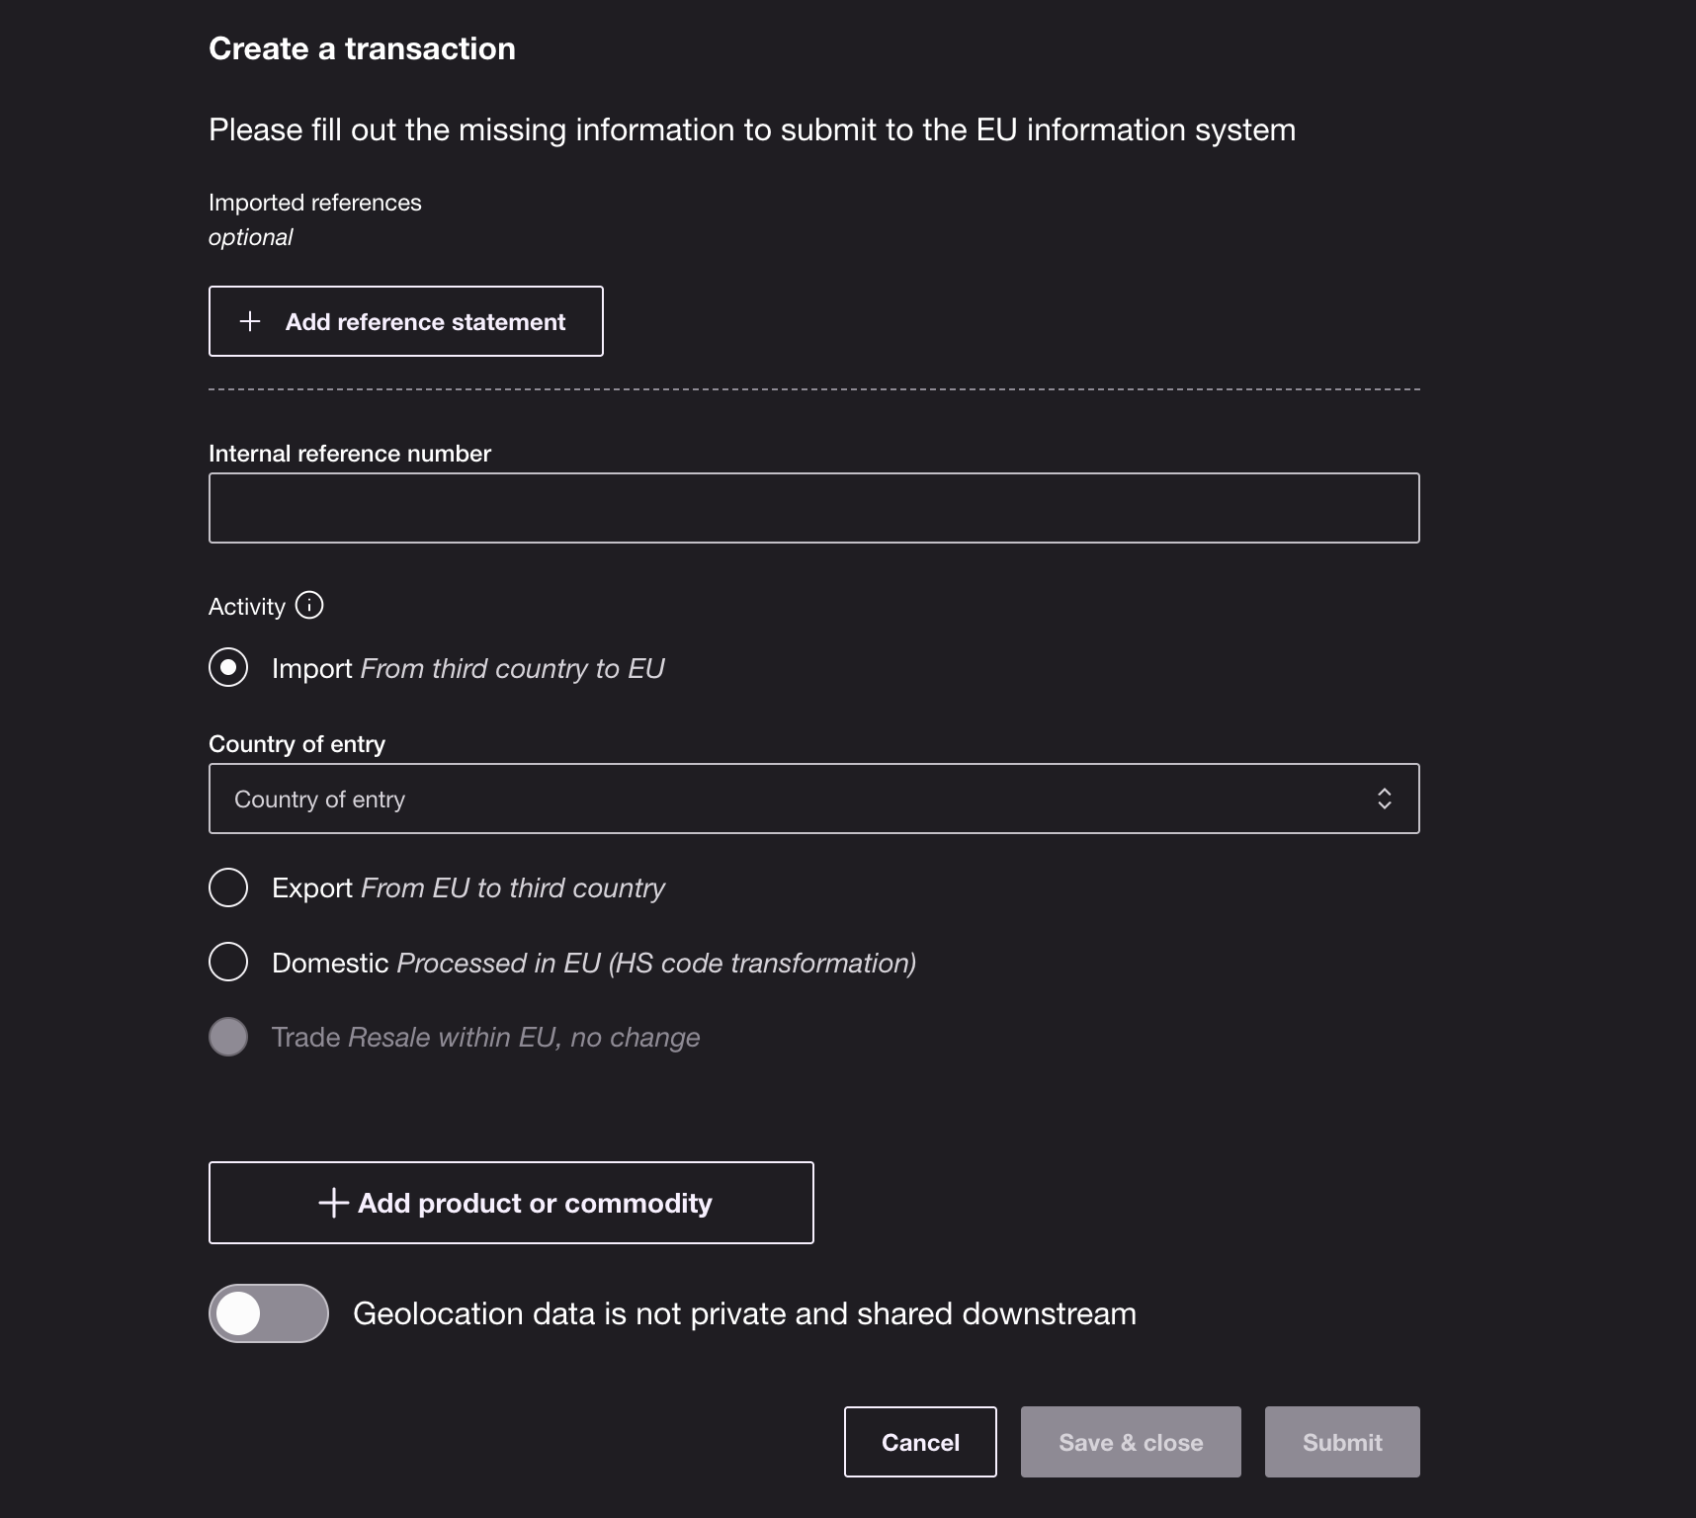Click the "Geolocation data is not private" label
This screenshot has width=1696, height=1518.
point(744,1313)
